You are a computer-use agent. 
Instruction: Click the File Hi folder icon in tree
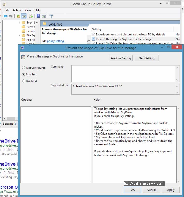click(x=23, y=40)
